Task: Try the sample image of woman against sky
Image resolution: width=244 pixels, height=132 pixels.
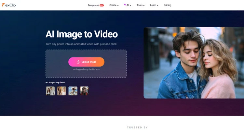Action: click(x=73, y=91)
